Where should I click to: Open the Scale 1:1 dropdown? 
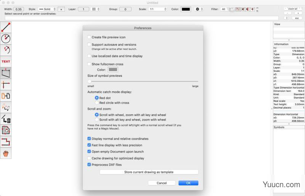coord(158,9)
